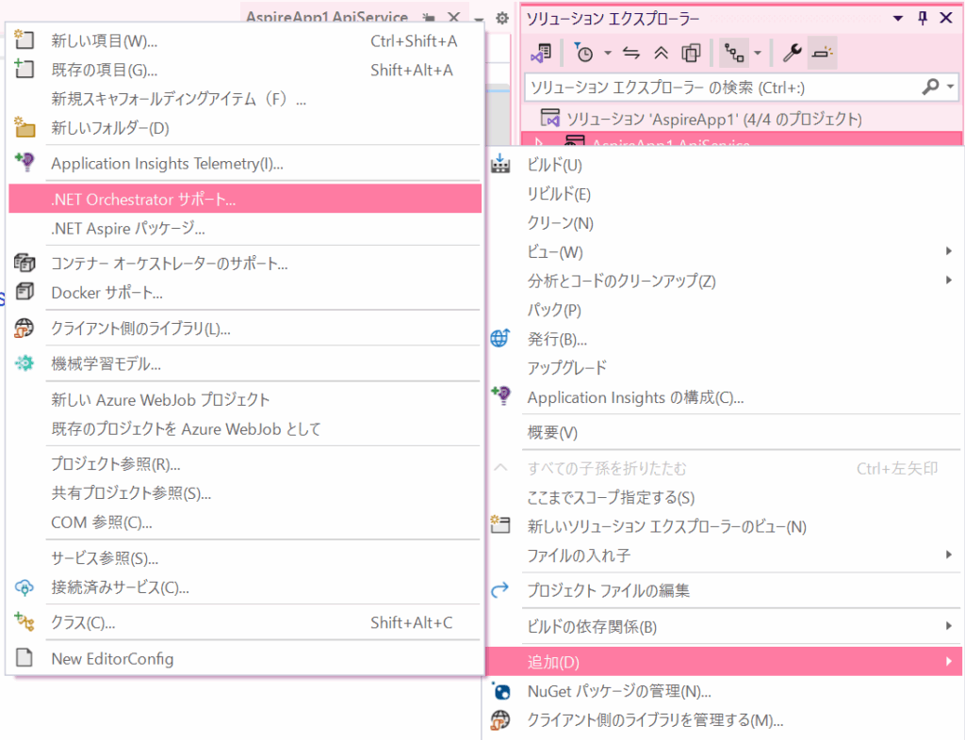This screenshot has width=965, height=740.
Task: Expand 分析とコードのクリーンアップ(Z) submenu
Action: pos(723,281)
